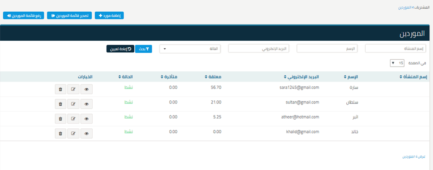Click the رفع قائمة الموردين upload button
This screenshot has width=433, height=170.
[24, 15]
